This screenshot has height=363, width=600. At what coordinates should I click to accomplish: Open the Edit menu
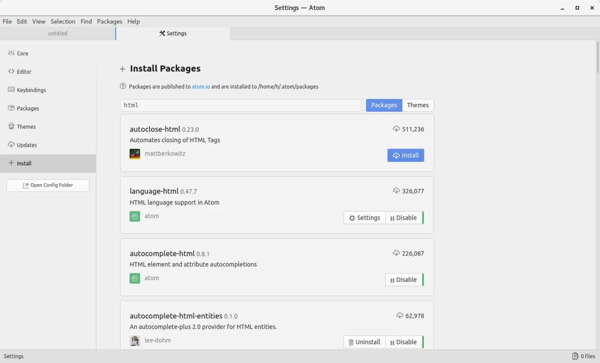tap(22, 22)
